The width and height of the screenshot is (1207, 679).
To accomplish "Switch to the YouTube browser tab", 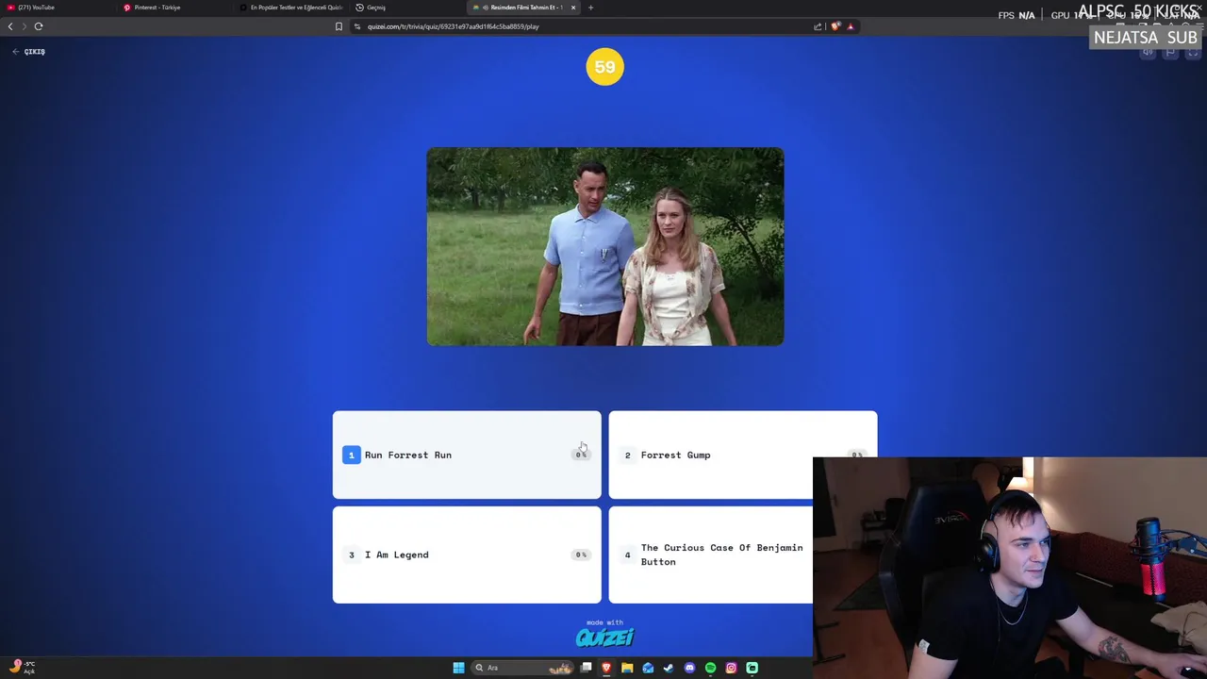I will [x=57, y=8].
